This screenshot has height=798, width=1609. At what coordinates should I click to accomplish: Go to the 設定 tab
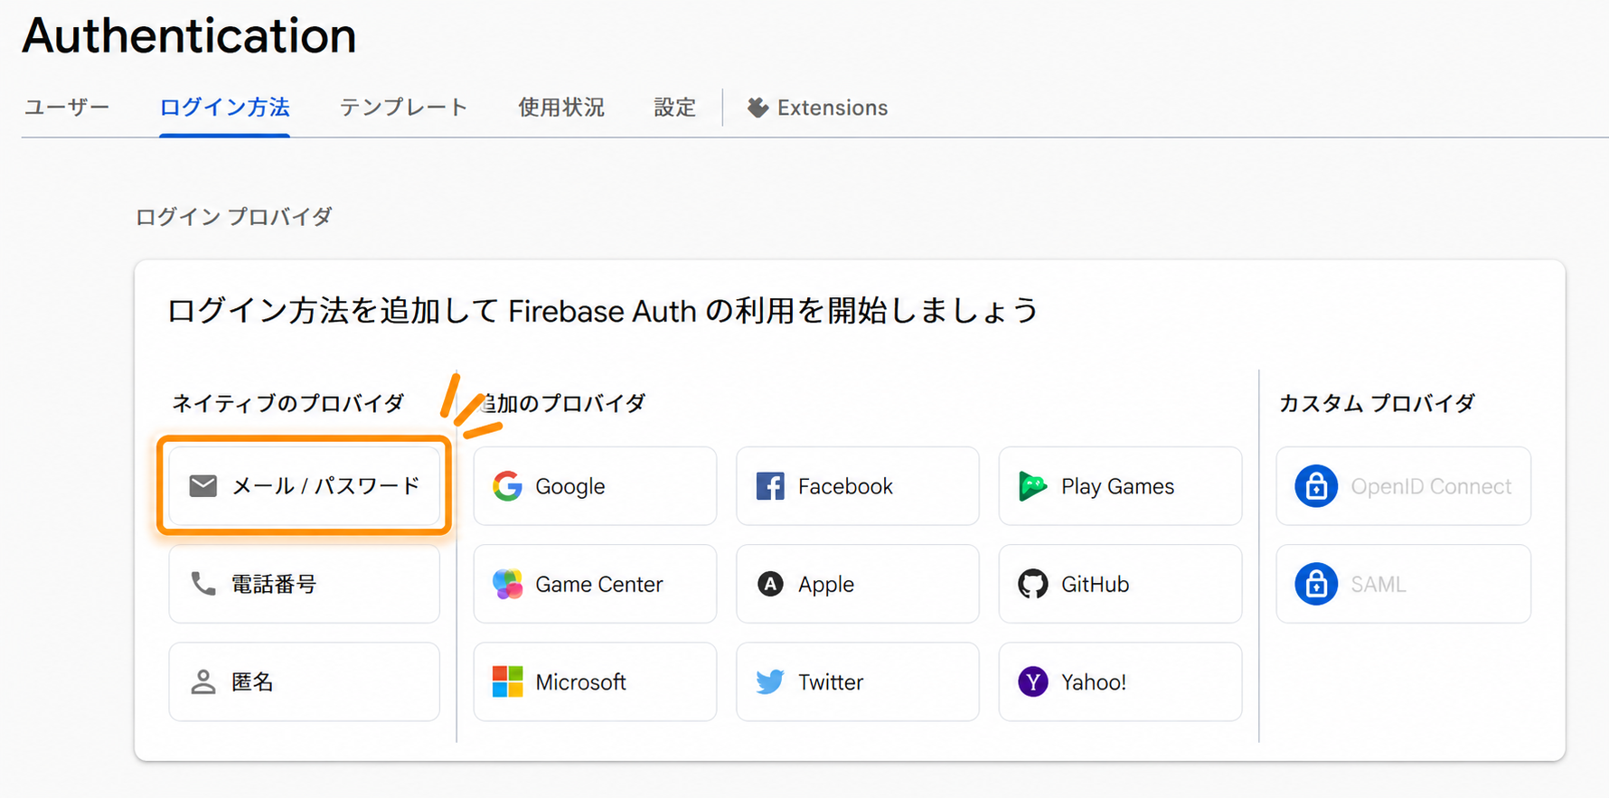point(675,108)
